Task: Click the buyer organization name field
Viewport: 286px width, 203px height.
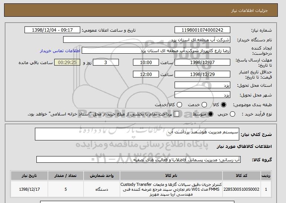Action: (x=147, y=40)
